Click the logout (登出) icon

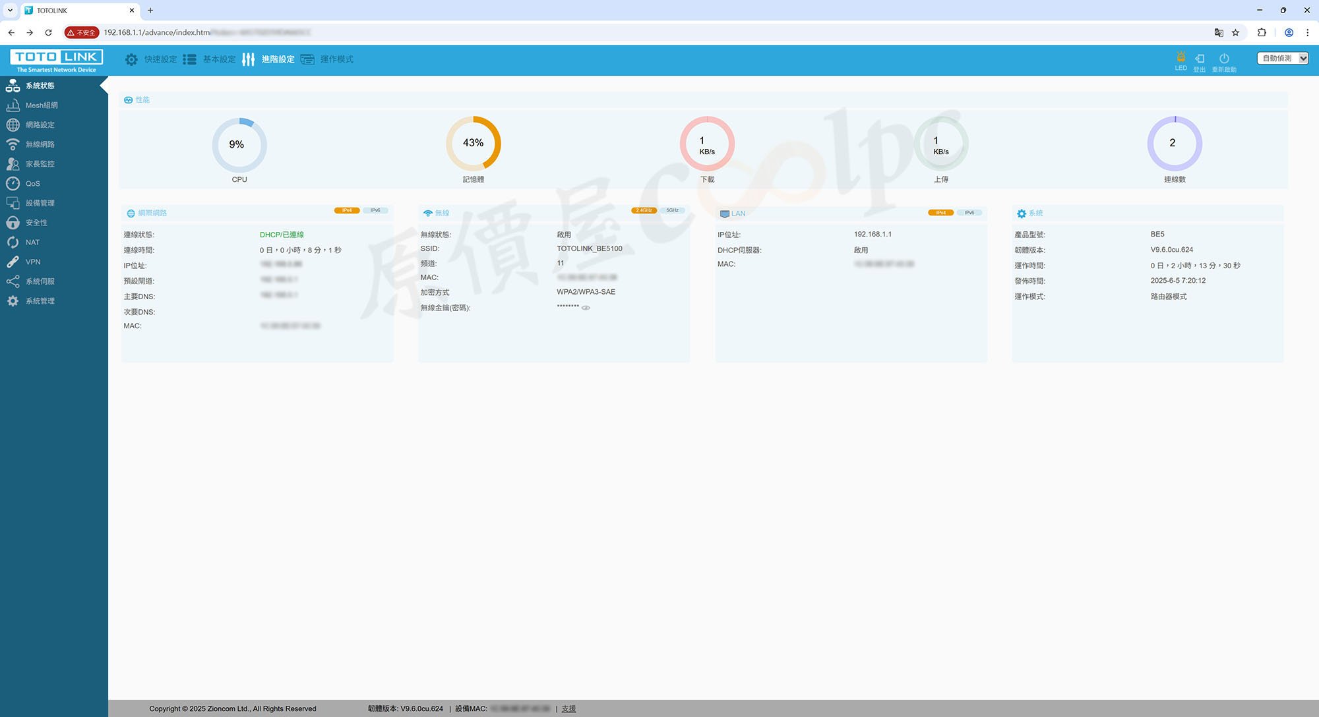pos(1200,59)
